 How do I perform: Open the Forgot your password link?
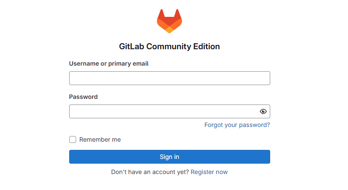pos(237,125)
